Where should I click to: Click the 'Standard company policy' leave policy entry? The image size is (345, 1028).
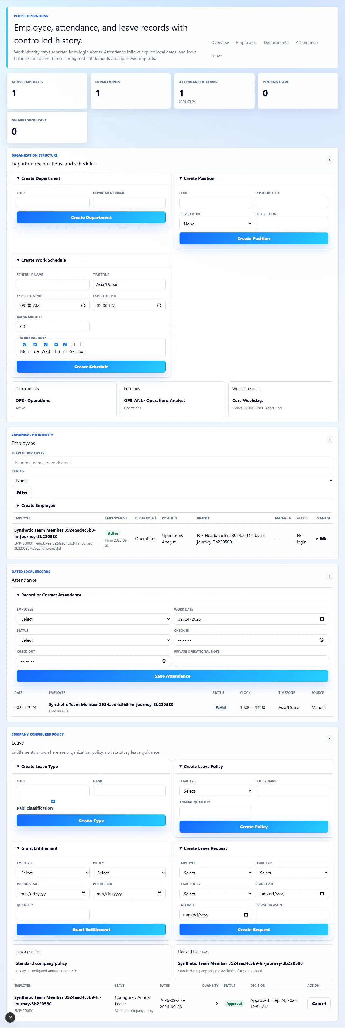pyautogui.click(x=42, y=963)
